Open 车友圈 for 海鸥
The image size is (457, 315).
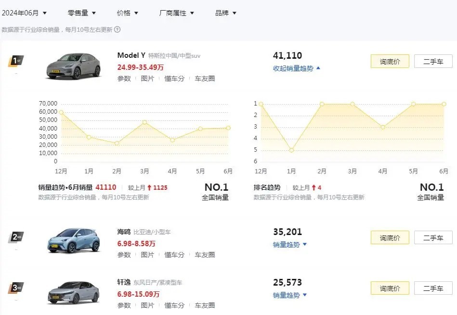click(205, 255)
